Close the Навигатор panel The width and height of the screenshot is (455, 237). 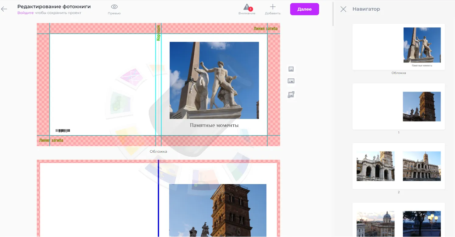(343, 9)
